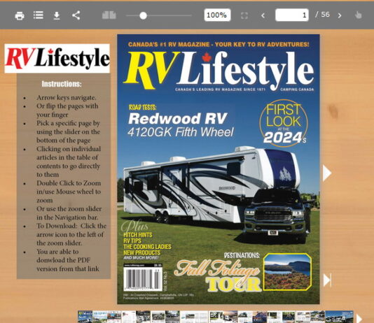Click the "Arrow keys navigate." instruction text
The width and height of the screenshot is (374, 323).
(67, 98)
